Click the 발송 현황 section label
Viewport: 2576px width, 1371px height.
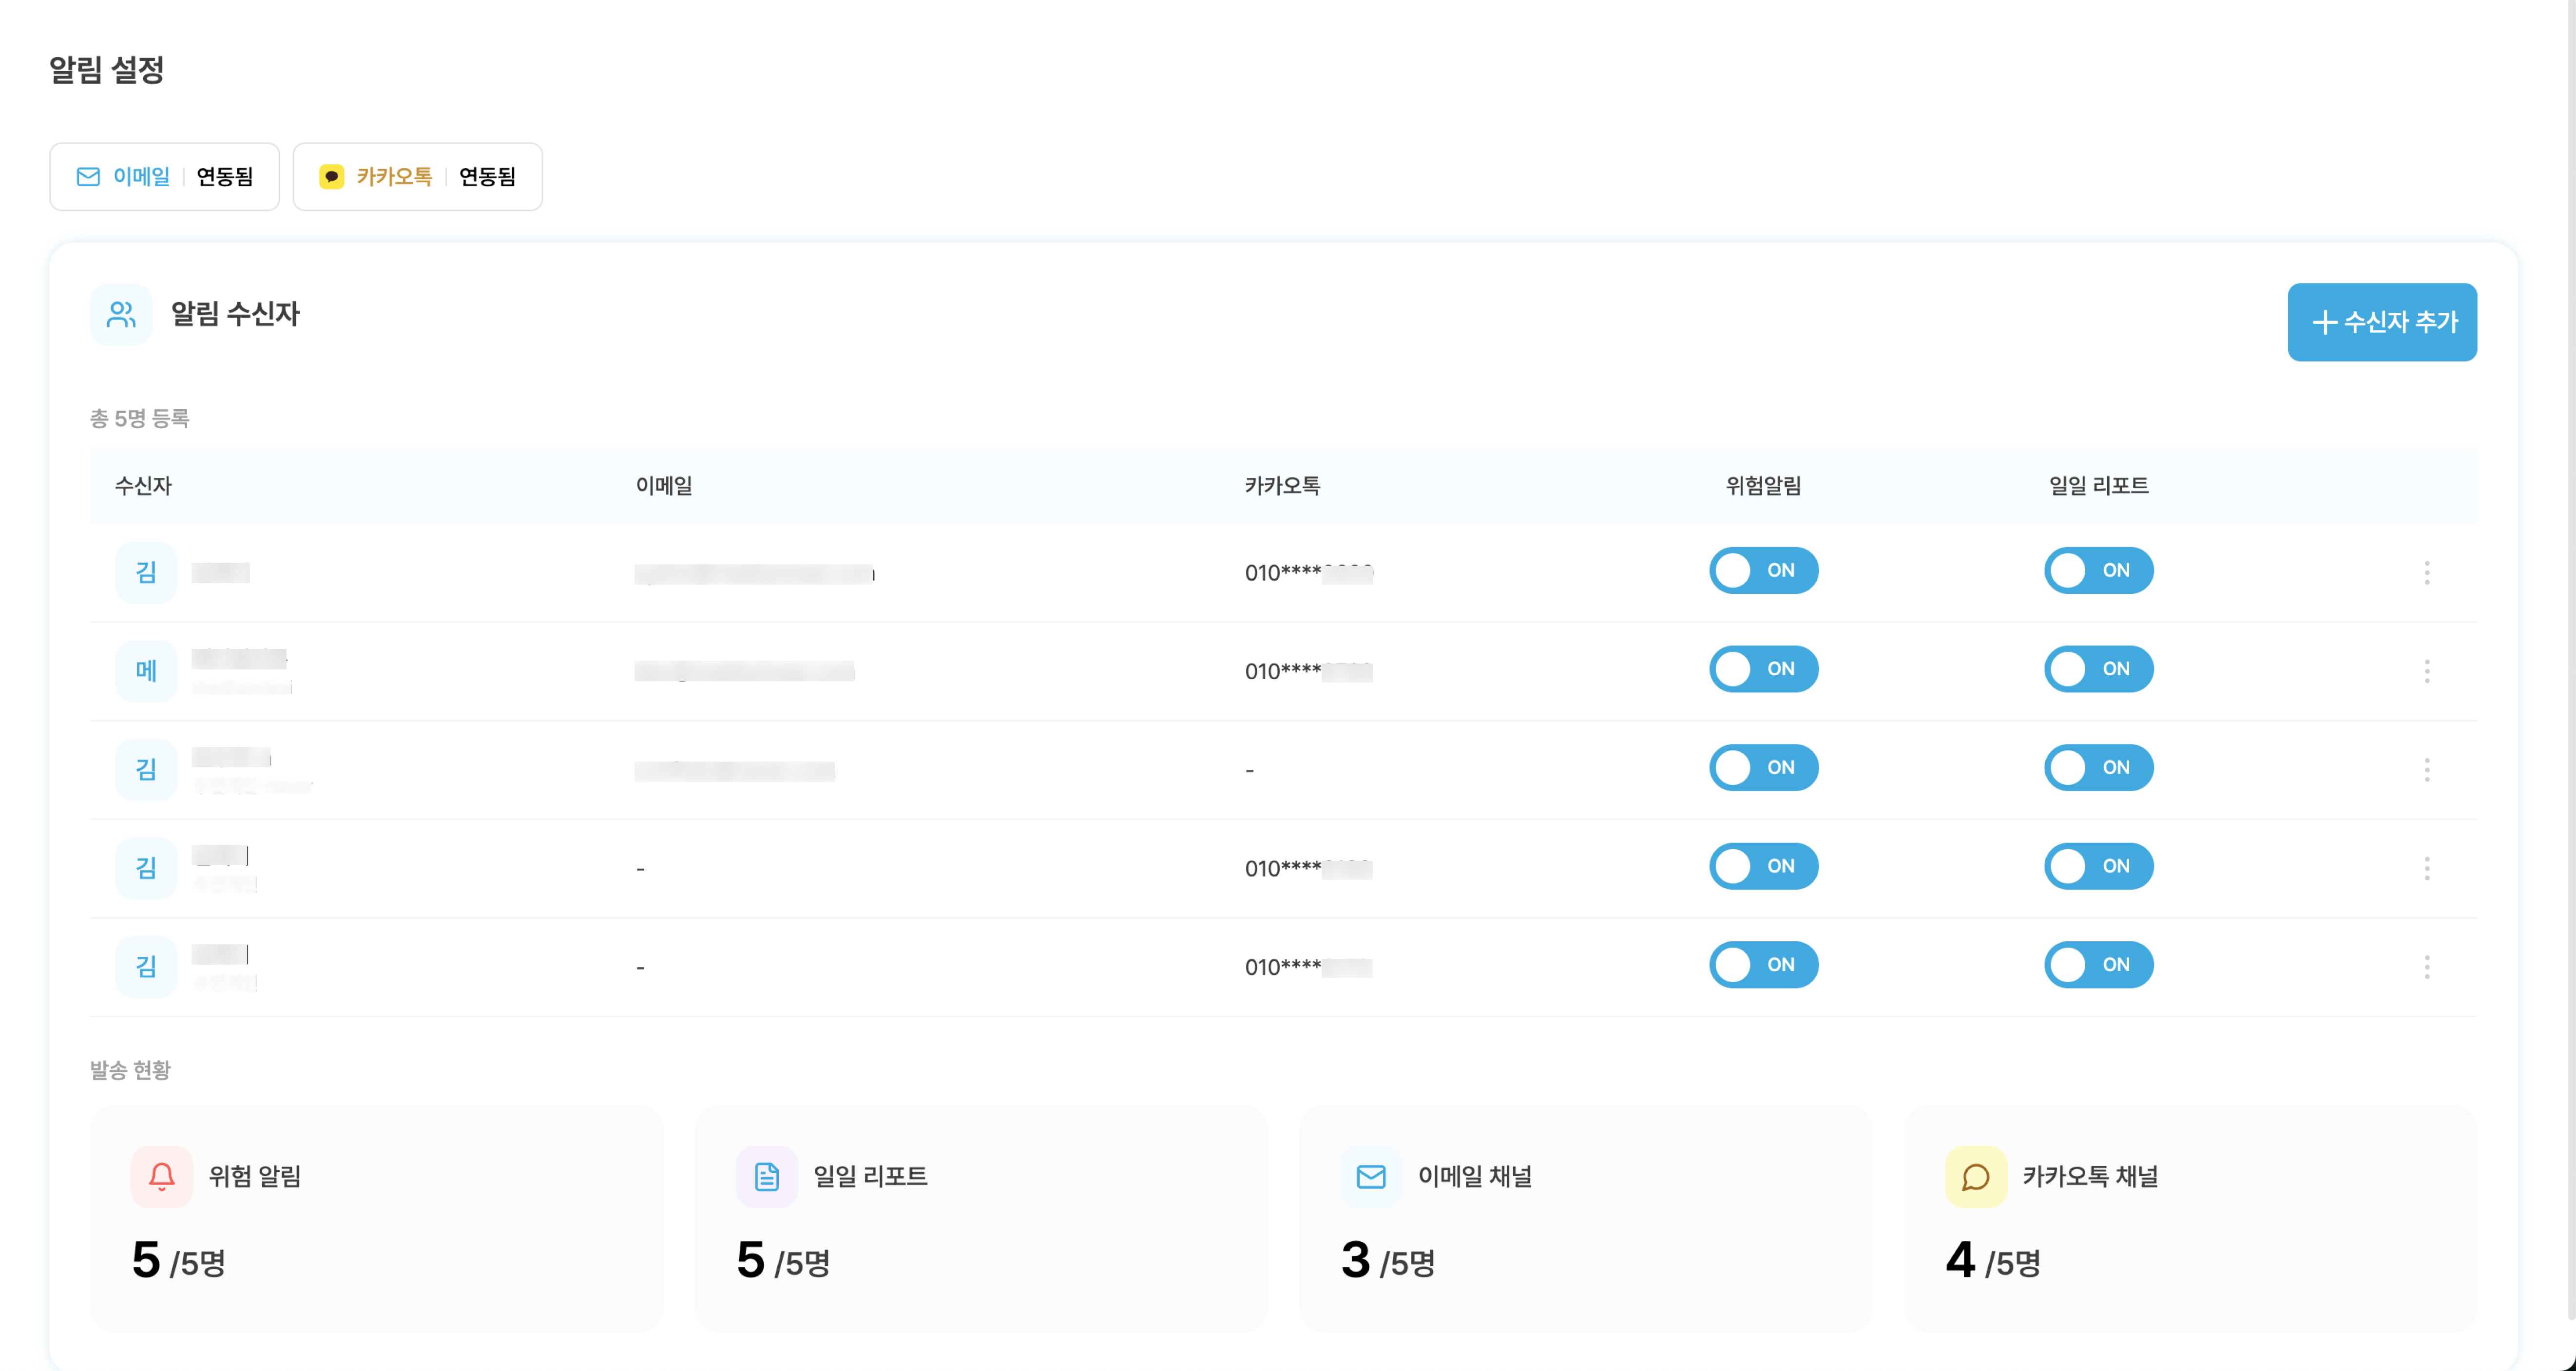click(x=130, y=1070)
